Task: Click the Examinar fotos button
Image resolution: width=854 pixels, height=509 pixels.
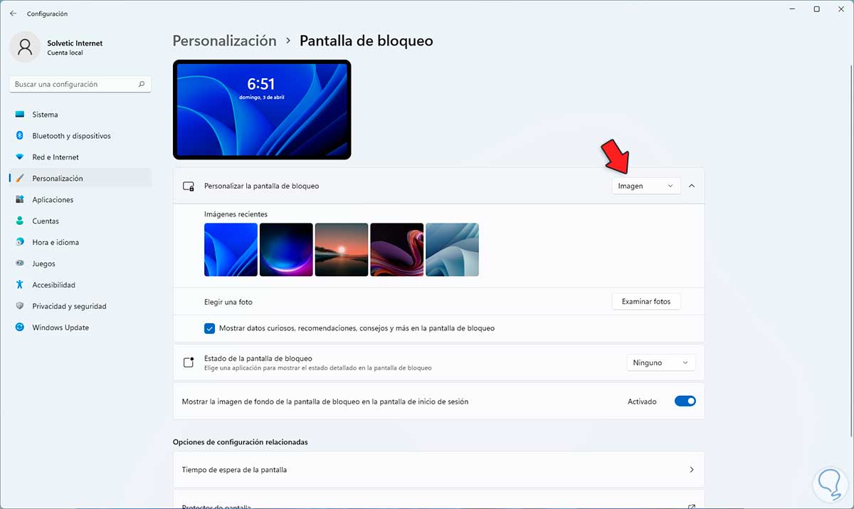Action: (x=646, y=302)
